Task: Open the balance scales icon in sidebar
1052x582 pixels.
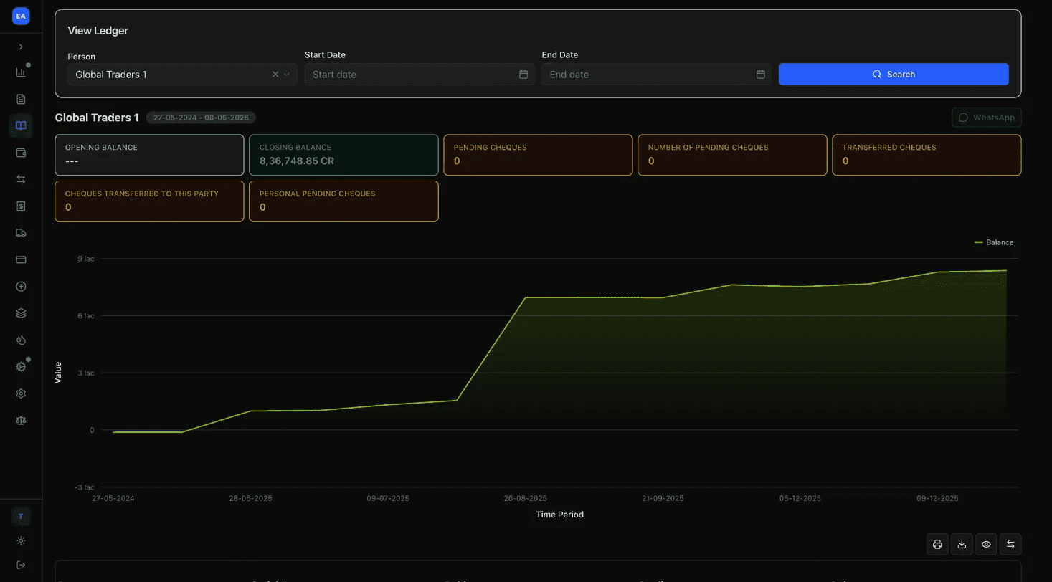Action: point(21,420)
